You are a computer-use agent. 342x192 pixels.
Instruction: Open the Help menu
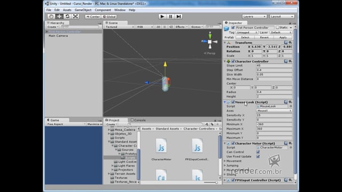pyautogui.click(x=132, y=10)
